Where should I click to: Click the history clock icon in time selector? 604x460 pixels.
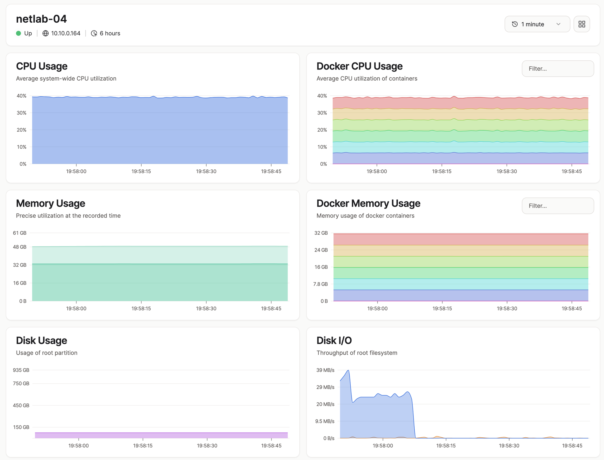tap(515, 24)
